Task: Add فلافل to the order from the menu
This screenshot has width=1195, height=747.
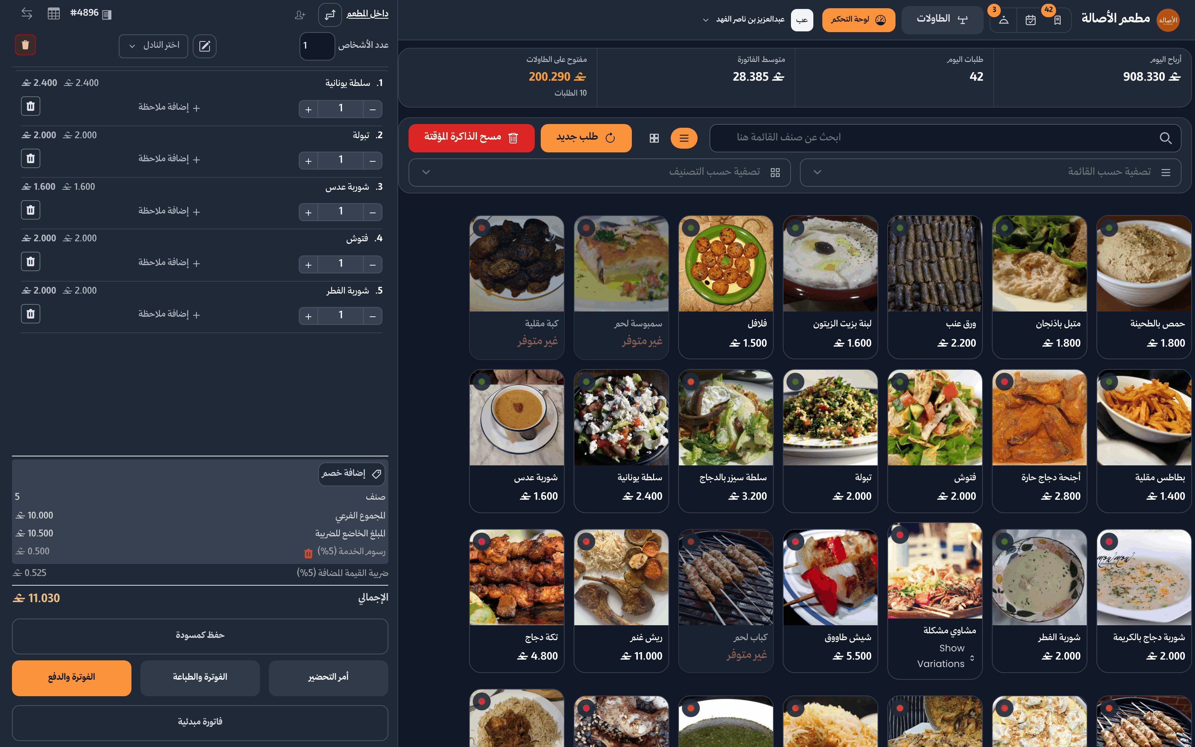Action: (725, 286)
